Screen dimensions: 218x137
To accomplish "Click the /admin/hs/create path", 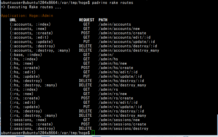I will point(116,68).
